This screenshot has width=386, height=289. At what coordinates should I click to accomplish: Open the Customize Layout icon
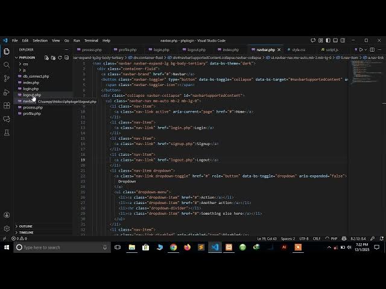320,40
